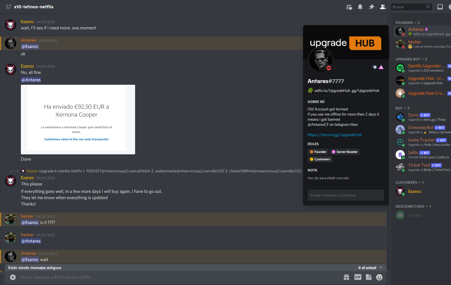Click the Server Booster gem beside Antares
This screenshot has width=451, height=285.
tap(426, 29)
